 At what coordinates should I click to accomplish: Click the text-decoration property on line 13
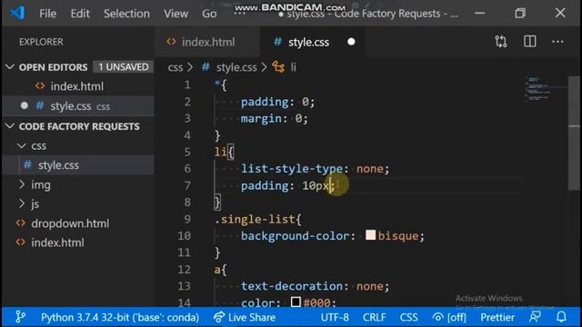click(292, 286)
